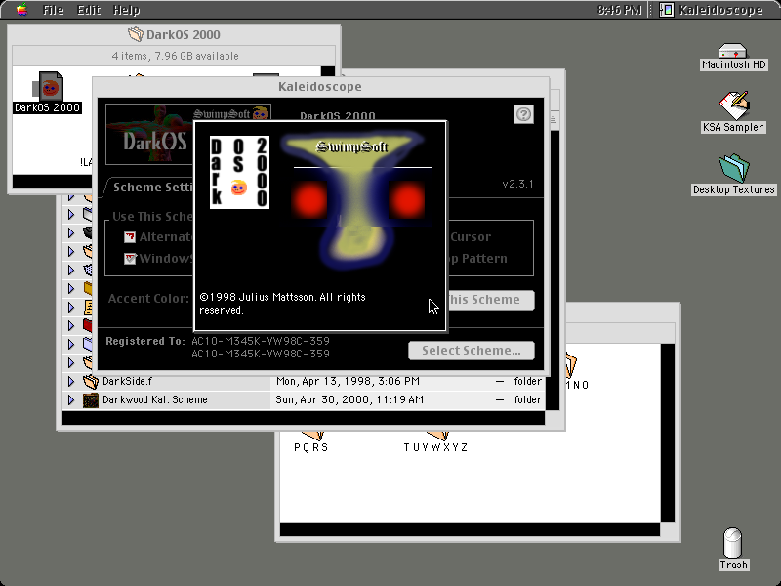
Task: Click the DarkSide.f folder icon
Action: coord(90,382)
